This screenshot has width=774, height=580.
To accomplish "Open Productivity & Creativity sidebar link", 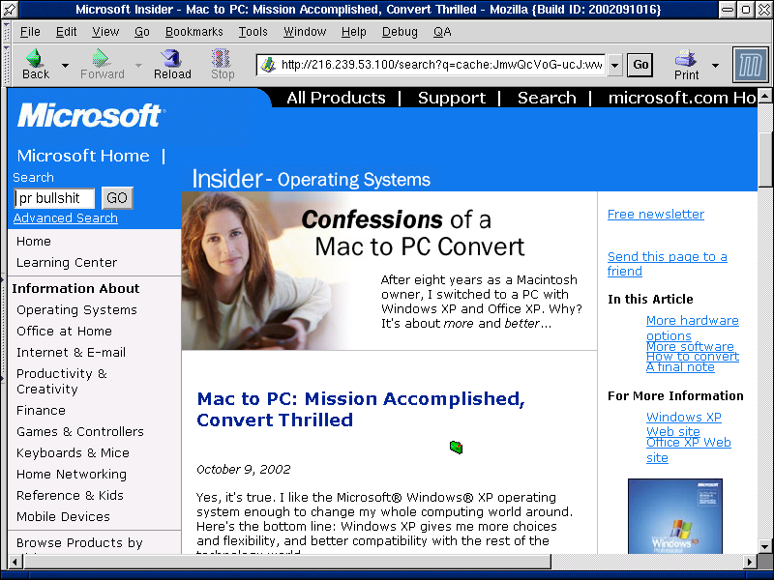I will (62, 381).
